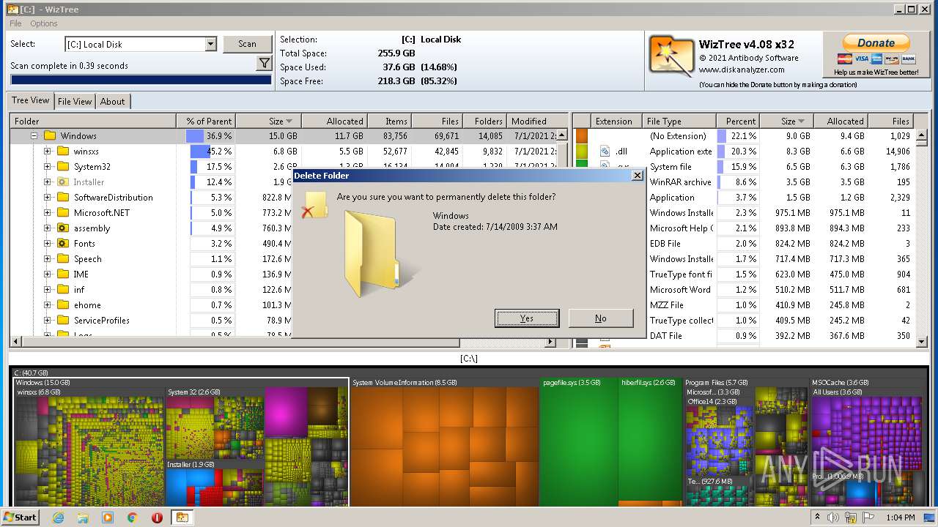The image size is (938, 527).
Task: Click the Fonts folder icon
Action: coord(63,244)
